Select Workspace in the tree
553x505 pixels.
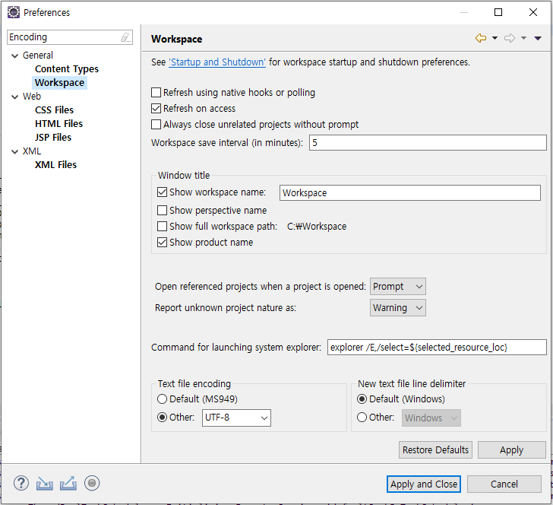59,83
